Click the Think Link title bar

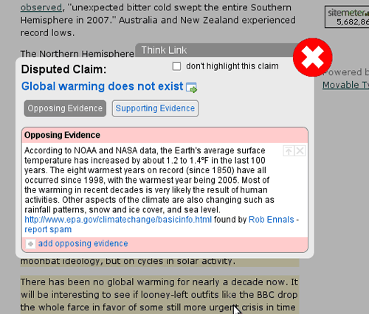click(x=214, y=50)
